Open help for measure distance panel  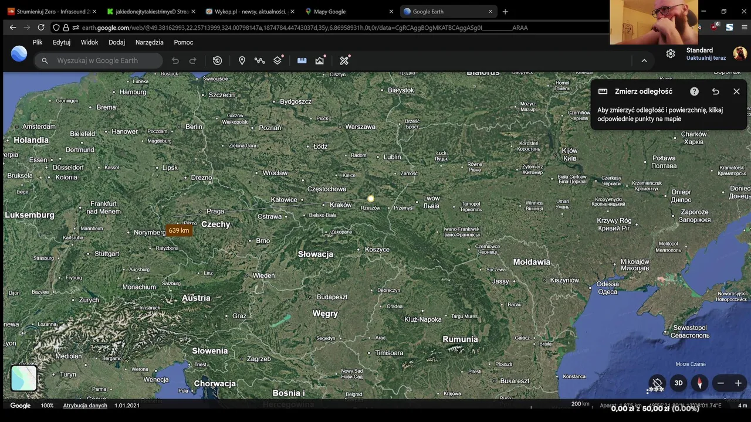694,91
